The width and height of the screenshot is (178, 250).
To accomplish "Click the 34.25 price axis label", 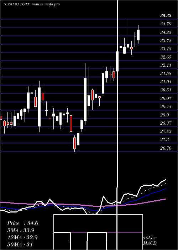I will pyautogui.click(x=166, y=32).
